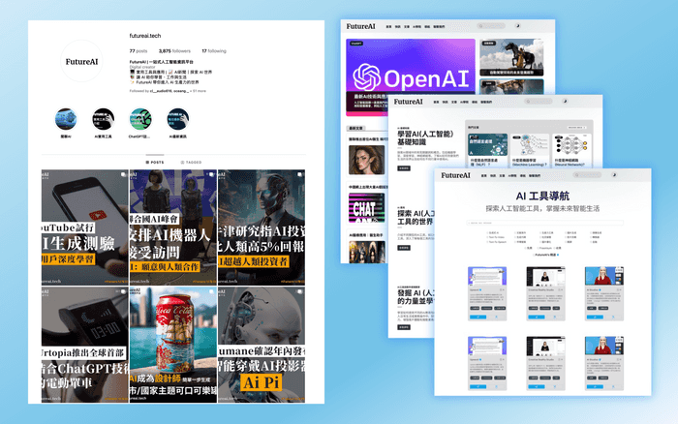Switch to the POSTS tab
This screenshot has height=424, width=678.
pyautogui.click(x=155, y=162)
